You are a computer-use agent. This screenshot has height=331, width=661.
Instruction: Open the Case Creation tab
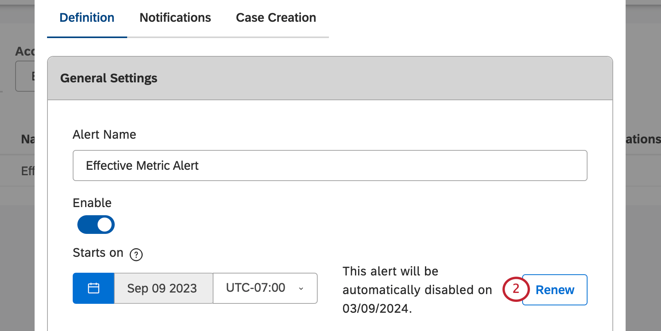pyautogui.click(x=275, y=17)
